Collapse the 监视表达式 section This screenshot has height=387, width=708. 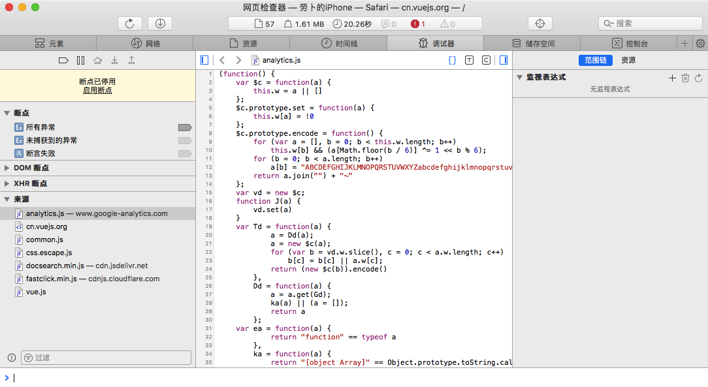pos(519,78)
